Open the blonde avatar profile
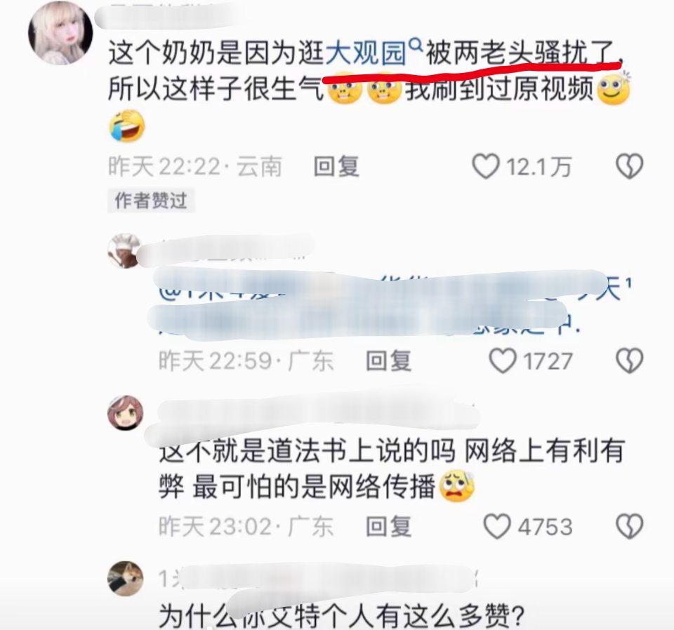The image size is (674, 630). coord(60,33)
